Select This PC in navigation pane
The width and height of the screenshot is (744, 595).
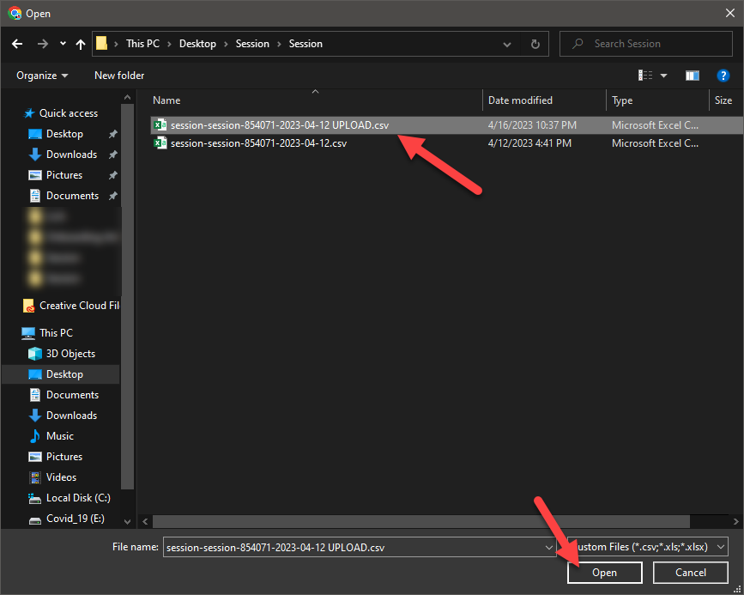tap(56, 333)
